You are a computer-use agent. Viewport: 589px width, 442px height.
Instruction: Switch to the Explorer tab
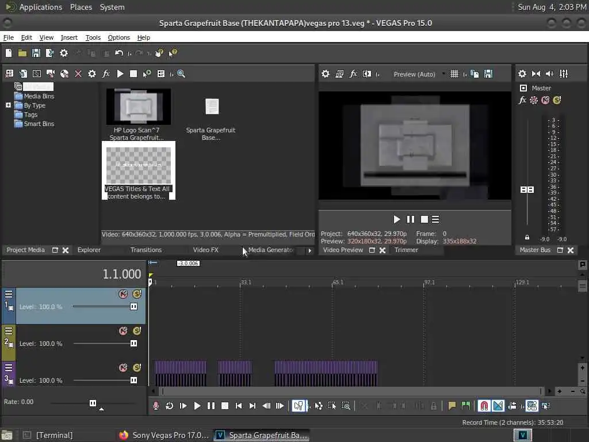tap(89, 250)
